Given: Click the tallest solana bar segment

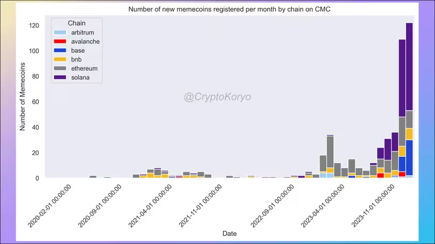Looking at the screenshot, I should pos(409,67).
